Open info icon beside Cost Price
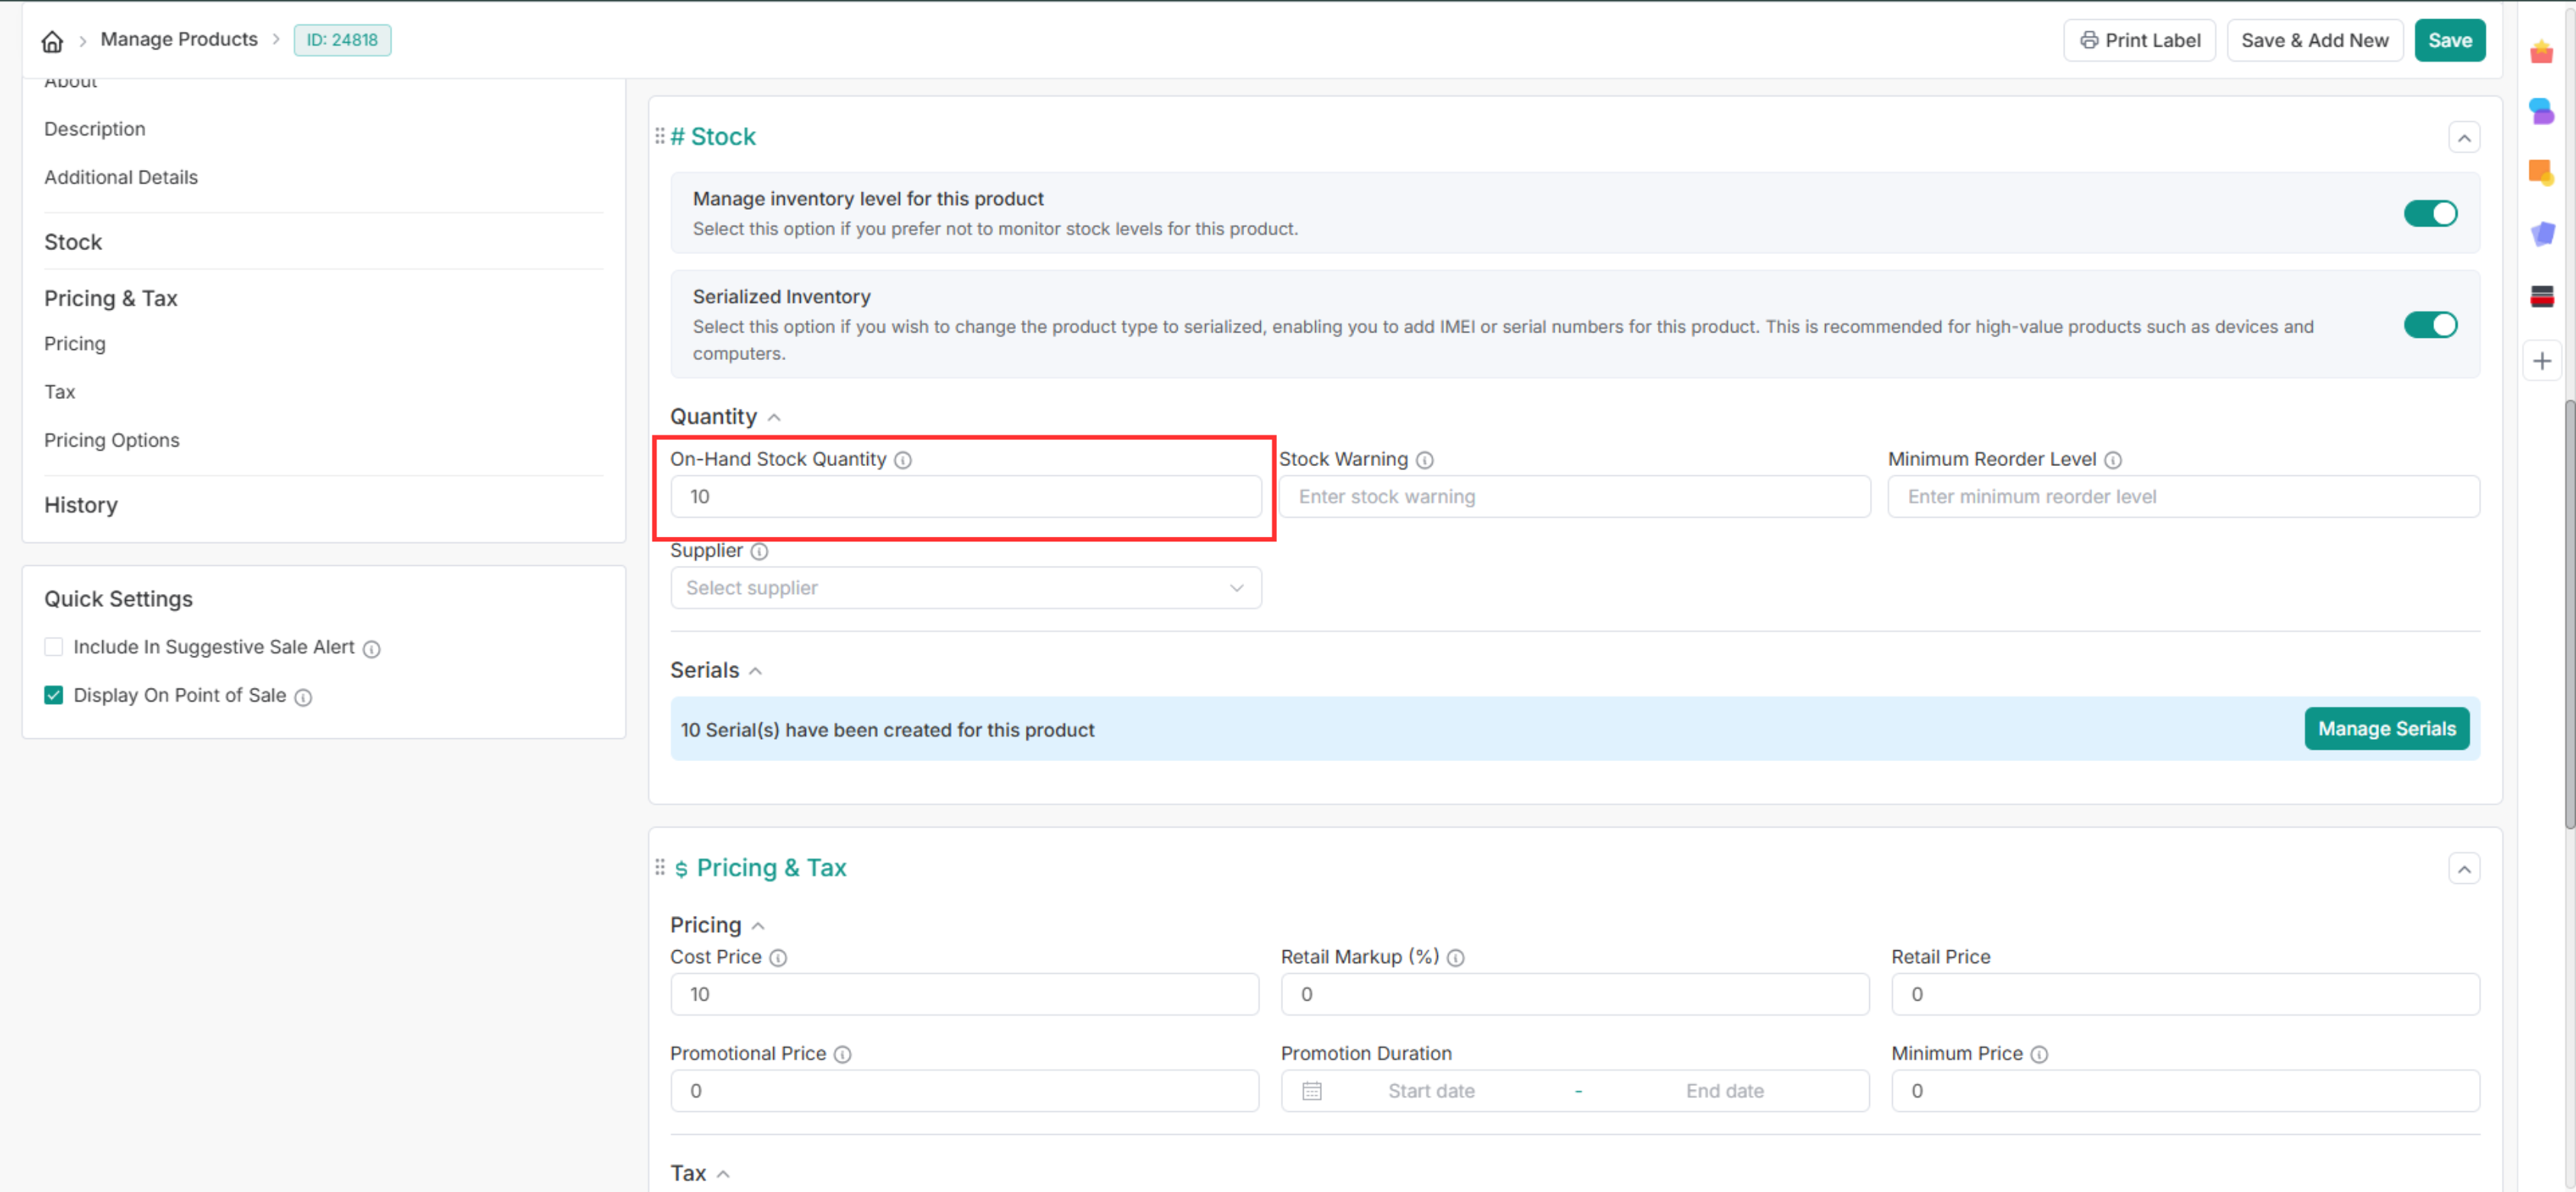This screenshot has width=2576, height=1192. click(778, 957)
